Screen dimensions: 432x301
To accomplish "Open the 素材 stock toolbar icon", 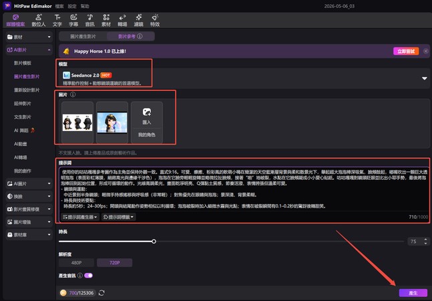I will point(106,21).
